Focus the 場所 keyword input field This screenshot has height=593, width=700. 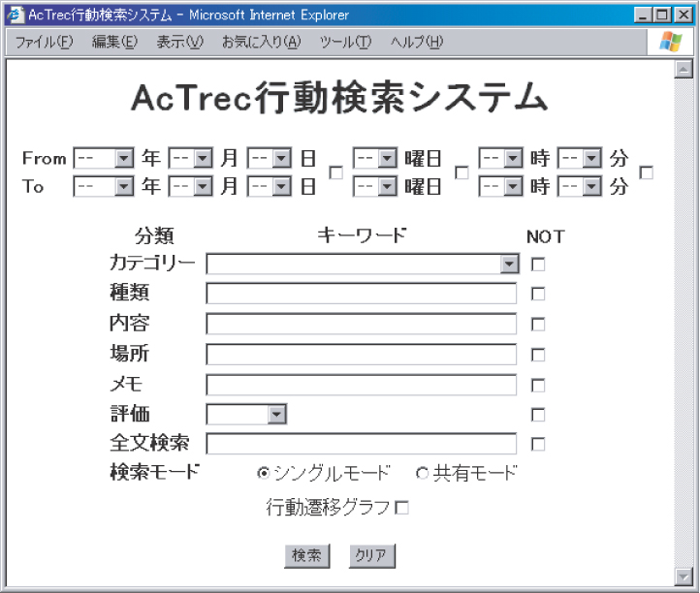pyautogui.click(x=362, y=354)
